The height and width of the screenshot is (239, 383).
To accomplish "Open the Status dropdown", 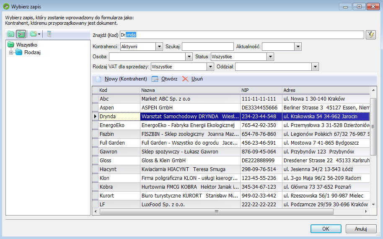I will (270, 57).
